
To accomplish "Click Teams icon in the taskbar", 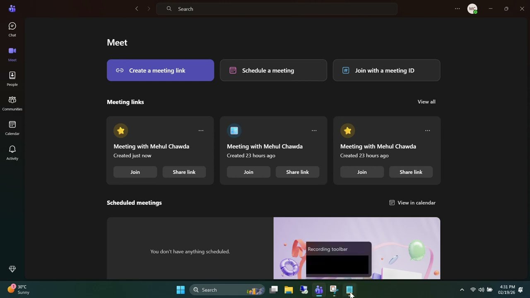I will pos(319,290).
